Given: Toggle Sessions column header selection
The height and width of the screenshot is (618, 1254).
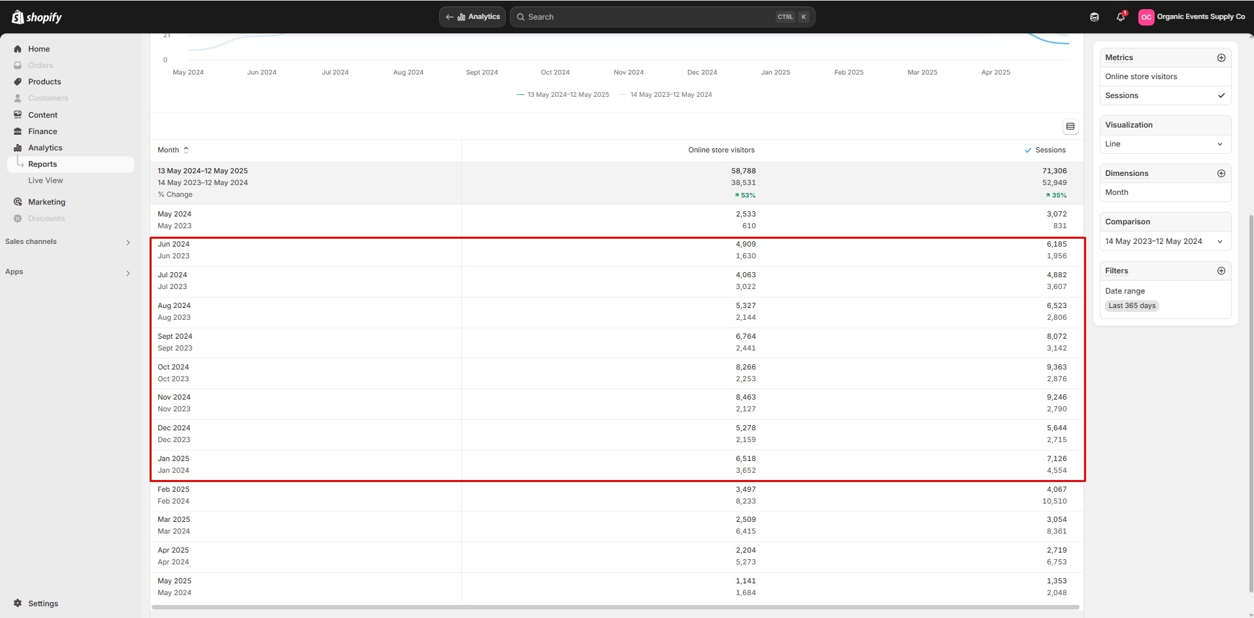Looking at the screenshot, I should pos(1045,150).
